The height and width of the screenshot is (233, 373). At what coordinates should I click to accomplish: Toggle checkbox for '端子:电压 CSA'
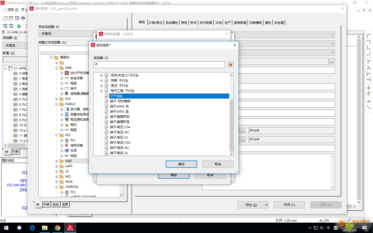(106, 127)
